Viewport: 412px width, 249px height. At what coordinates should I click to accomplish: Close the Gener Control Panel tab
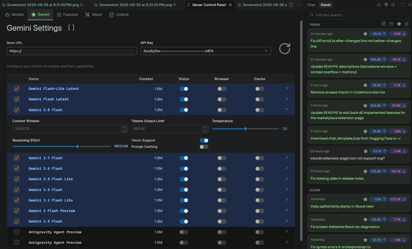(230, 5)
